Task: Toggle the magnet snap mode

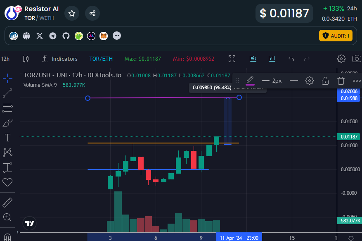Action: pos(7,237)
